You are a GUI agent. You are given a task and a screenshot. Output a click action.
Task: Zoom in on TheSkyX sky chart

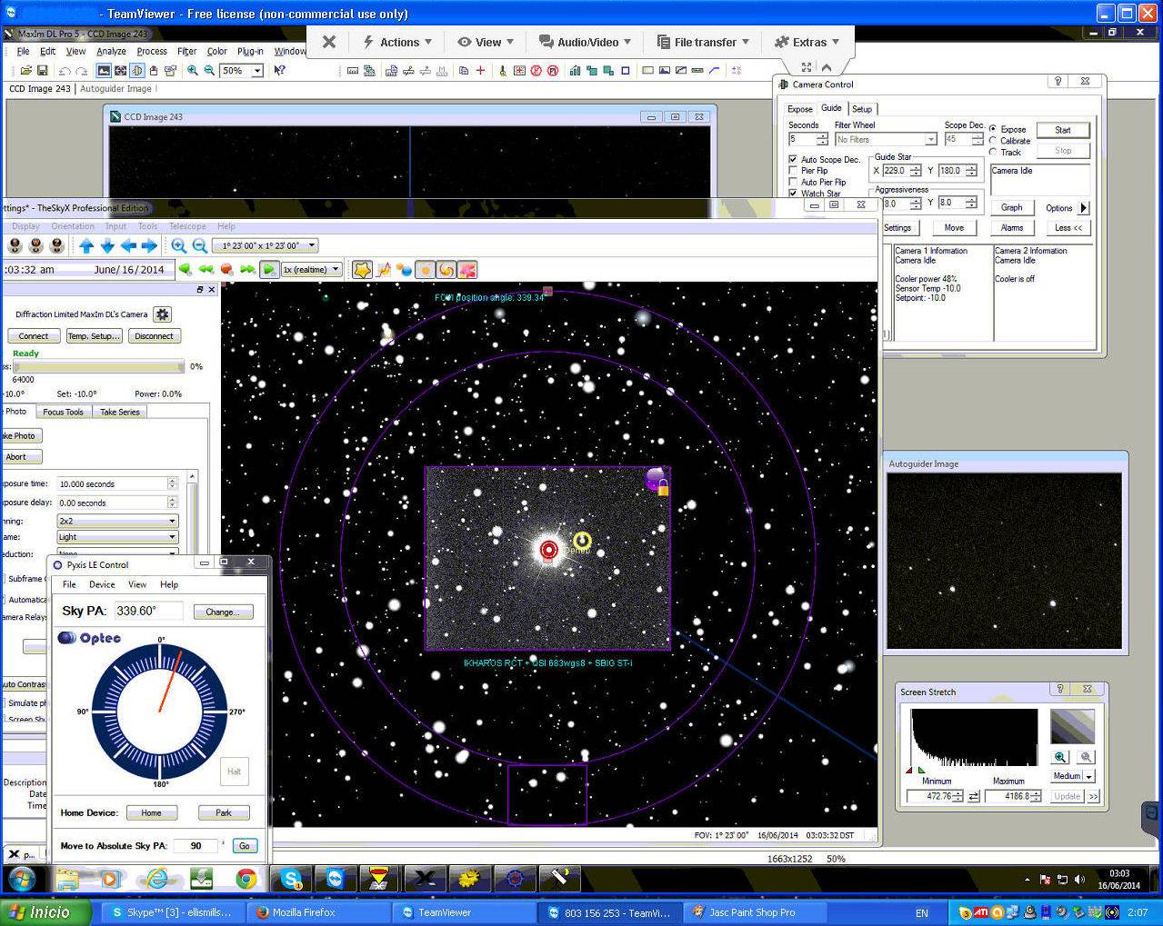coord(179,245)
